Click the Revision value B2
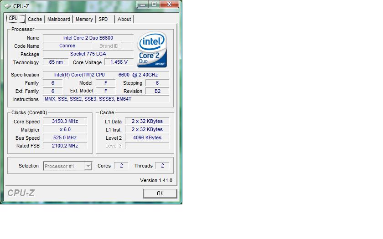The height and width of the screenshot is (239, 383). tap(157, 91)
